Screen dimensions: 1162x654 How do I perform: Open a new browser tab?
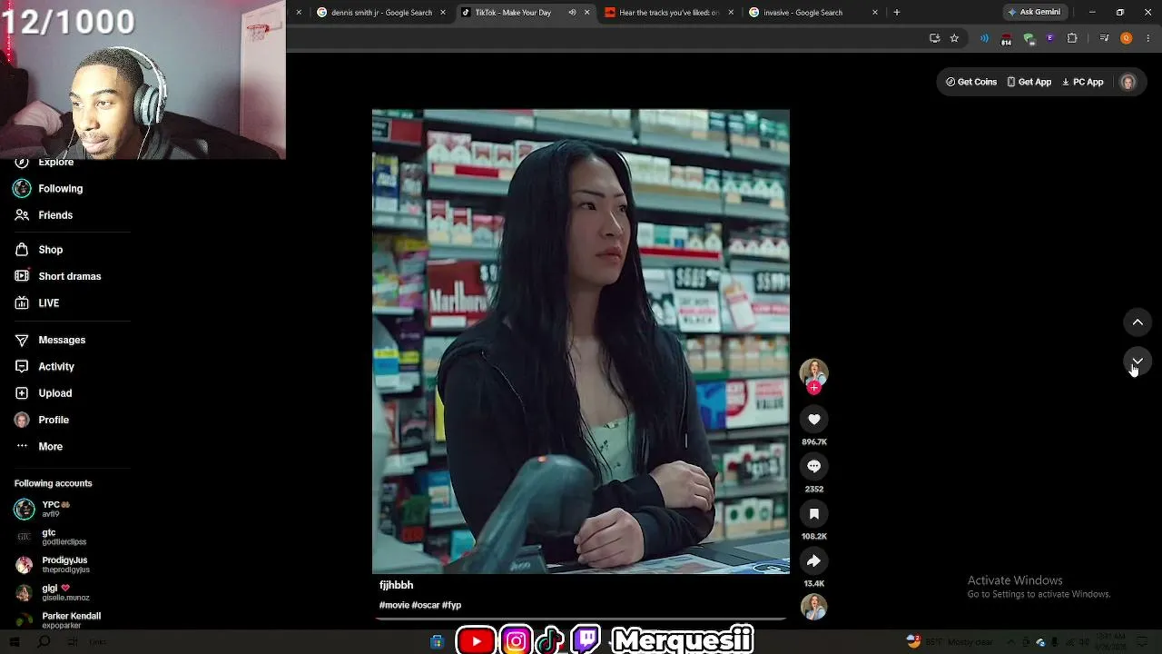tap(897, 13)
